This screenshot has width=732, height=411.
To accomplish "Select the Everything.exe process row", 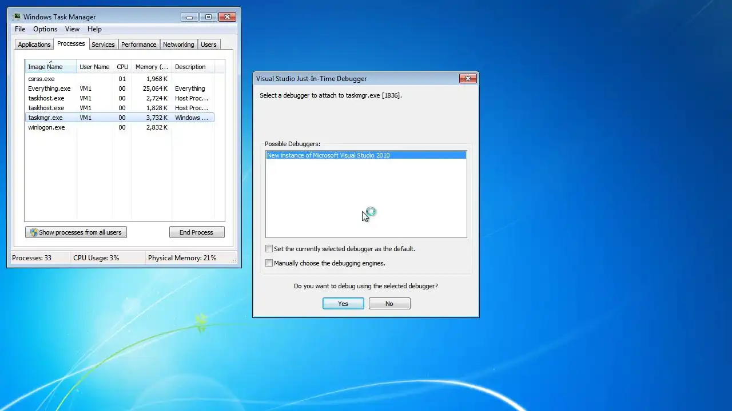I will (x=120, y=88).
